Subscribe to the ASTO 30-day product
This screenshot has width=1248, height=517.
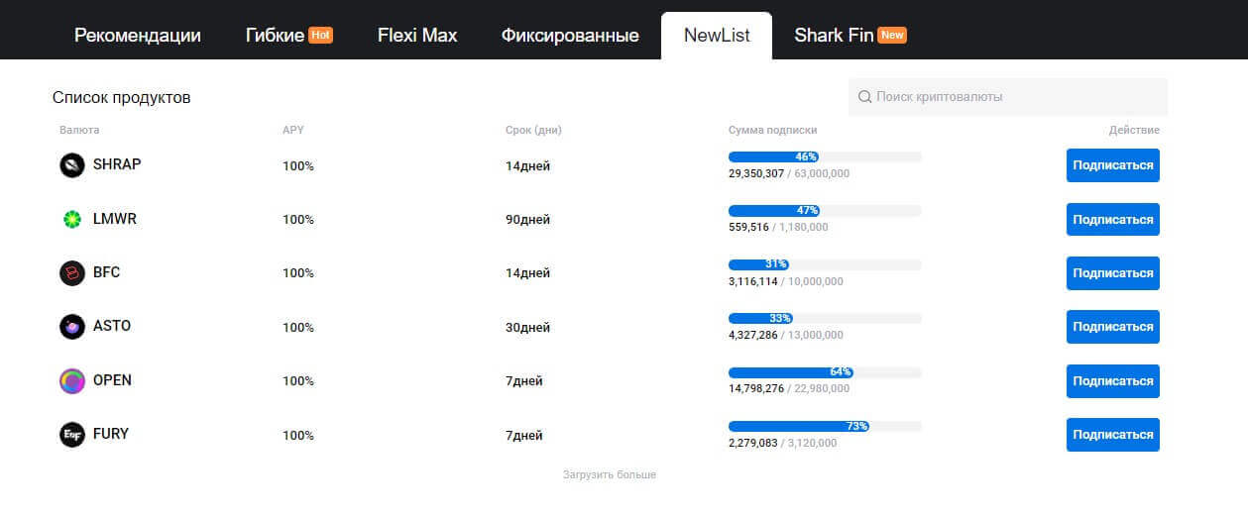tap(1112, 327)
